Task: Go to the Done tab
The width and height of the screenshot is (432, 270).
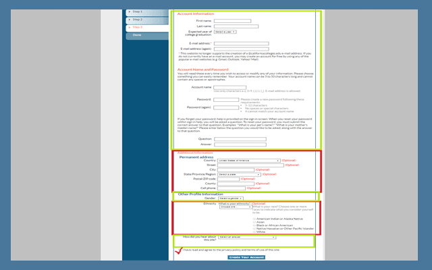Action: 147,36
